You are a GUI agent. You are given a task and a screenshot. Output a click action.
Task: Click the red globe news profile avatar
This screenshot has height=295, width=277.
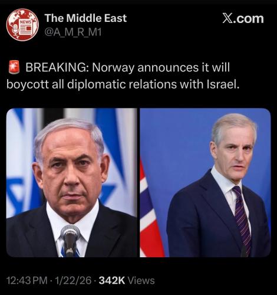point(22,25)
